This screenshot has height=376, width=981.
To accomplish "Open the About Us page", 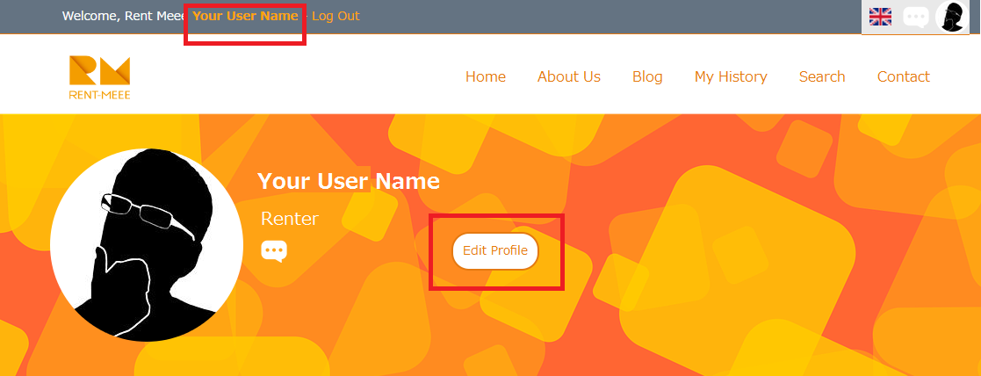I will pyautogui.click(x=569, y=76).
